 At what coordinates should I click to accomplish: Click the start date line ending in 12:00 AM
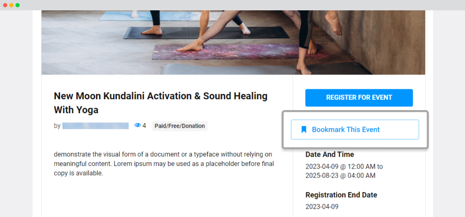343,166
